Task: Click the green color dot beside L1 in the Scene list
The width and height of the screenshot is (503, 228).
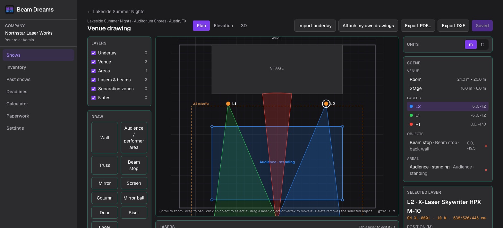Action: click(411, 115)
